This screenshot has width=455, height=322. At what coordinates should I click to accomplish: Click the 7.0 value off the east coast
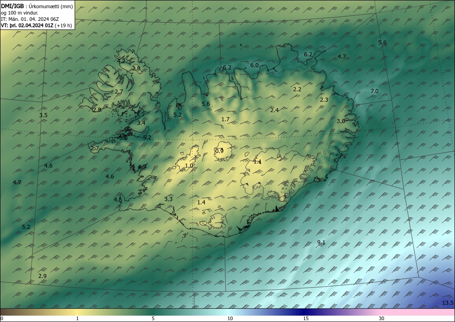(374, 91)
